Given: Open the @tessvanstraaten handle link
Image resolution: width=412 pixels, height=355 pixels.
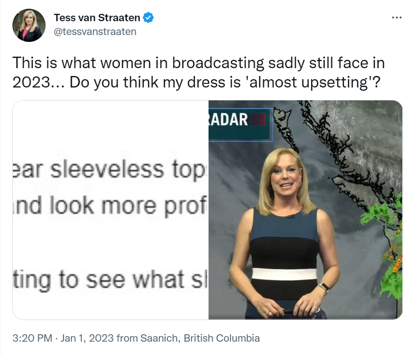Looking at the screenshot, I should click(95, 31).
